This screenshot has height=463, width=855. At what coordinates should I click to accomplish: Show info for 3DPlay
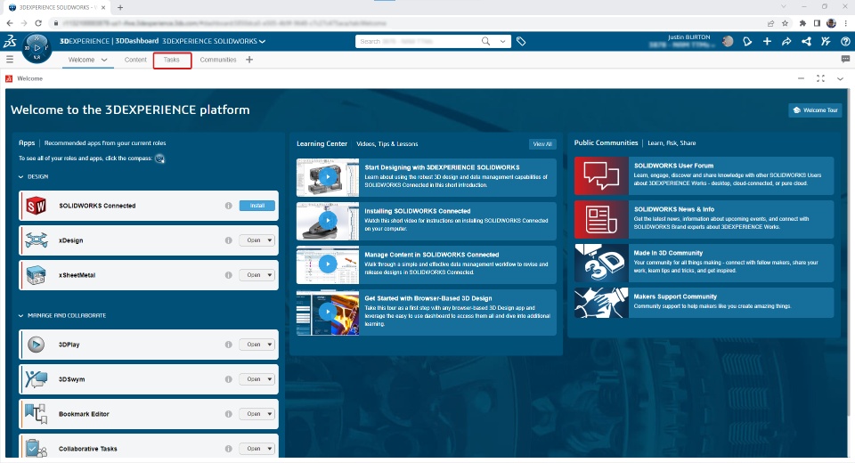(229, 345)
